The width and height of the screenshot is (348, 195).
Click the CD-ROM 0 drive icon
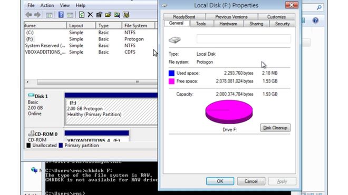(x=31, y=133)
